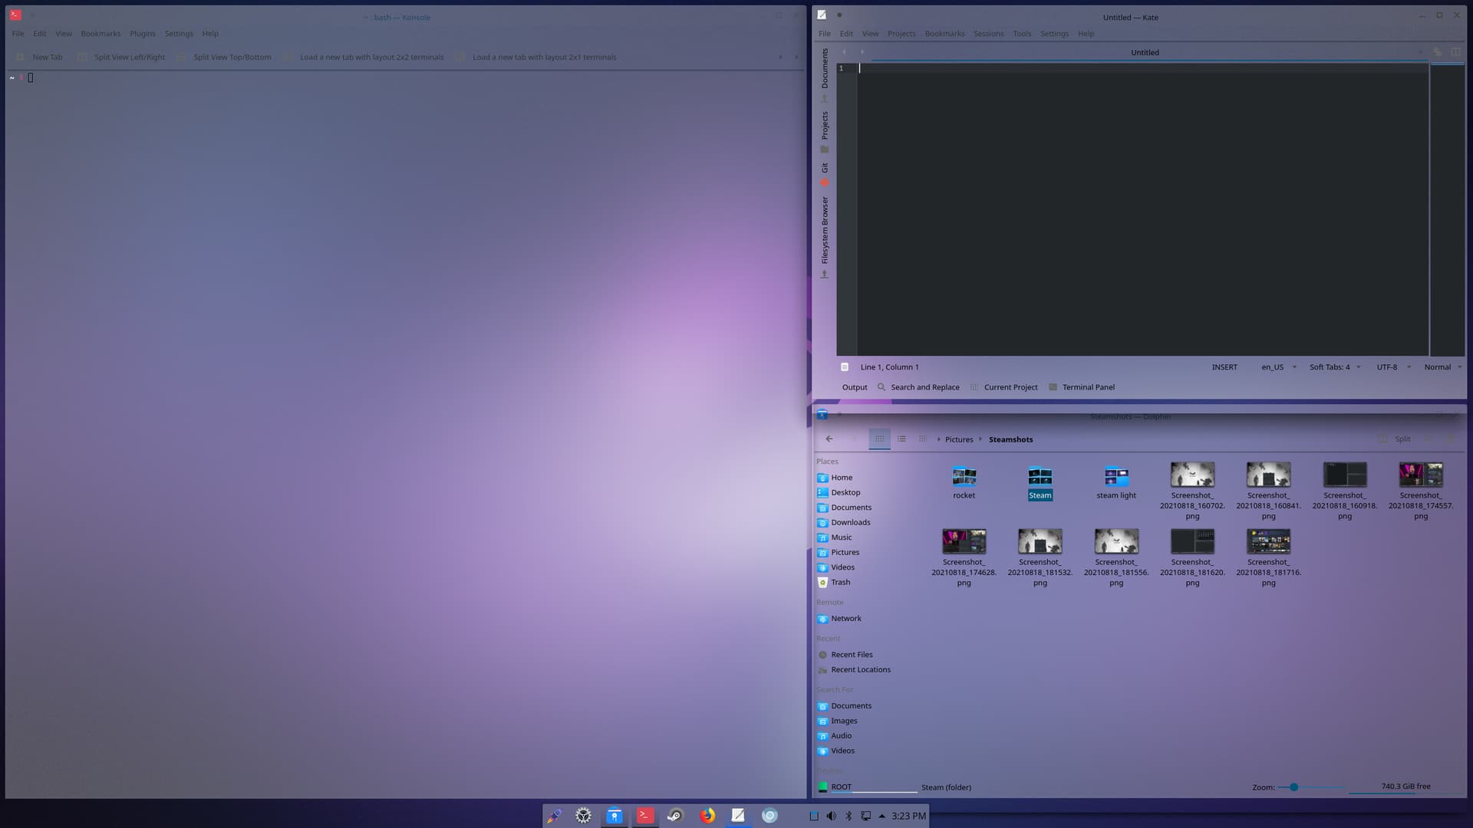The width and height of the screenshot is (1473, 828).
Task: Enable split view left/right in Yakuake
Action: (x=130, y=57)
